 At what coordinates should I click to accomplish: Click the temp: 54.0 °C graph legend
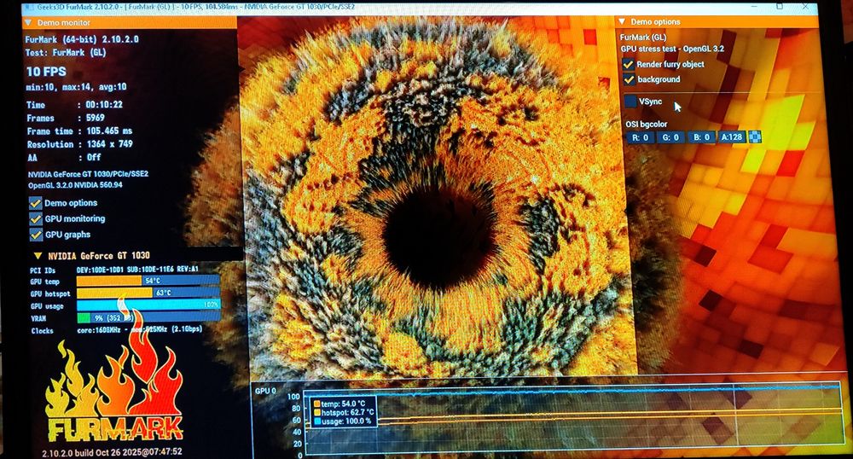[x=343, y=404]
